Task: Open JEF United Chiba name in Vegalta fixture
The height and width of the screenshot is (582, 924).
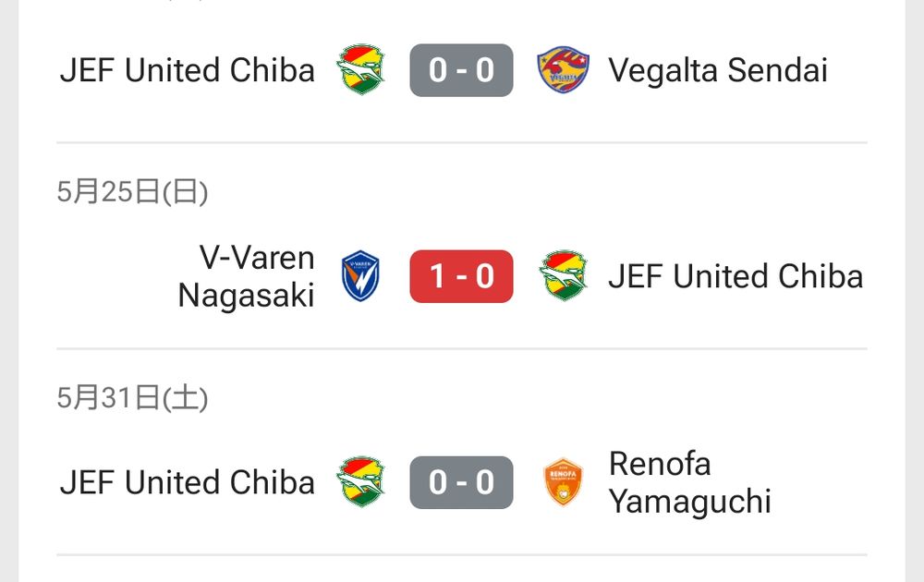Action: [188, 70]
